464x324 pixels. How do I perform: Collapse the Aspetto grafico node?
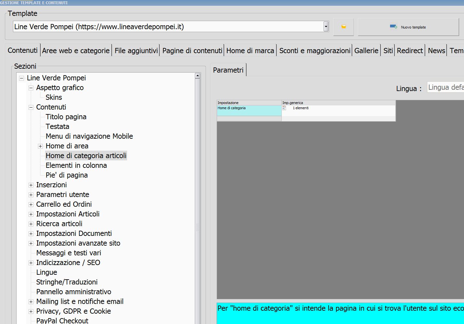31,88
